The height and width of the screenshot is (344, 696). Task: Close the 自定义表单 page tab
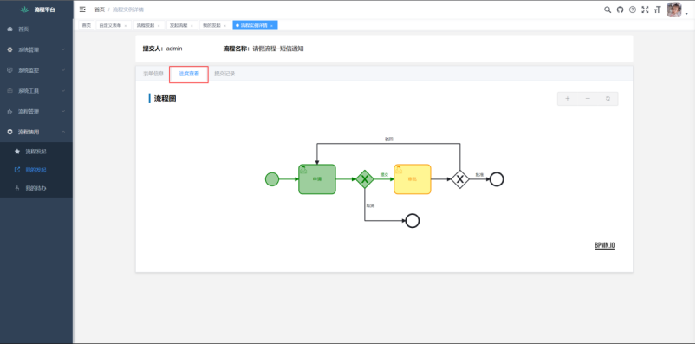(x=125, y=26)
